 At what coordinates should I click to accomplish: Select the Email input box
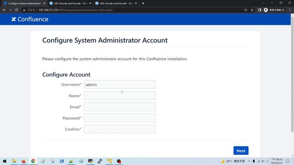click(119, 107)
